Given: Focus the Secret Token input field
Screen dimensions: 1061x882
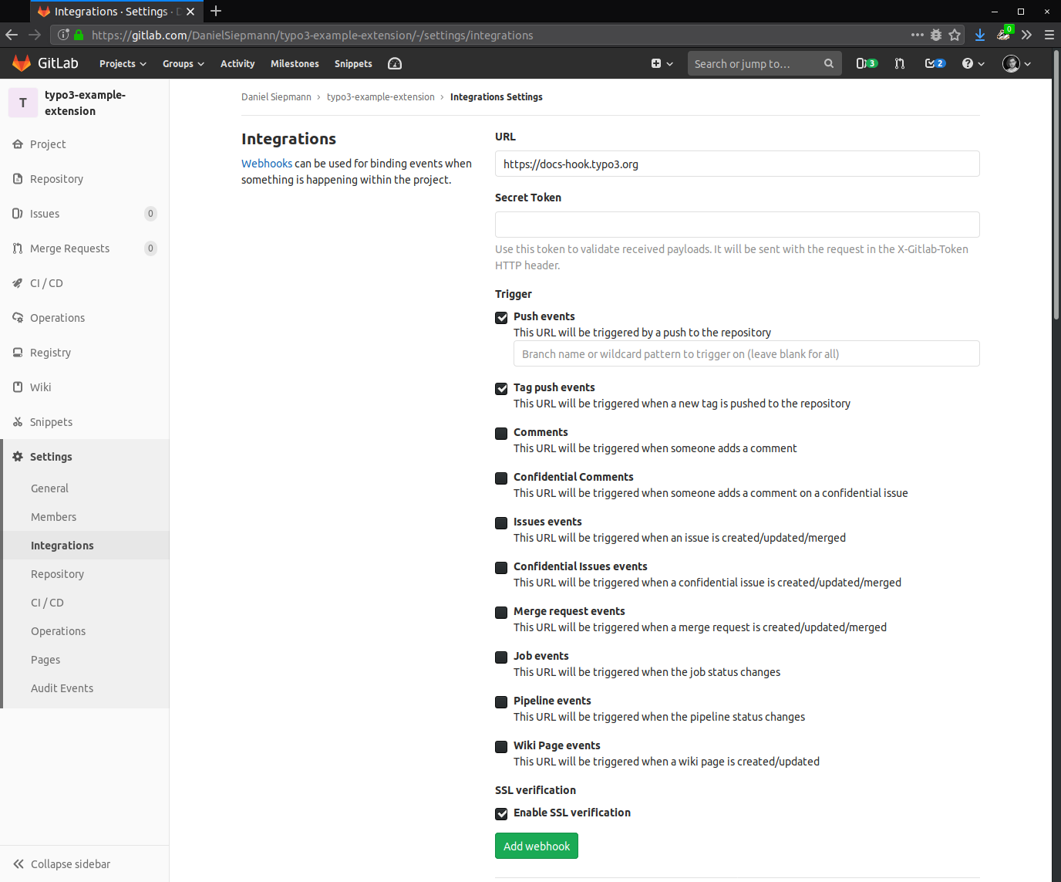Looking at the screenshot, I should click(736, 225).
